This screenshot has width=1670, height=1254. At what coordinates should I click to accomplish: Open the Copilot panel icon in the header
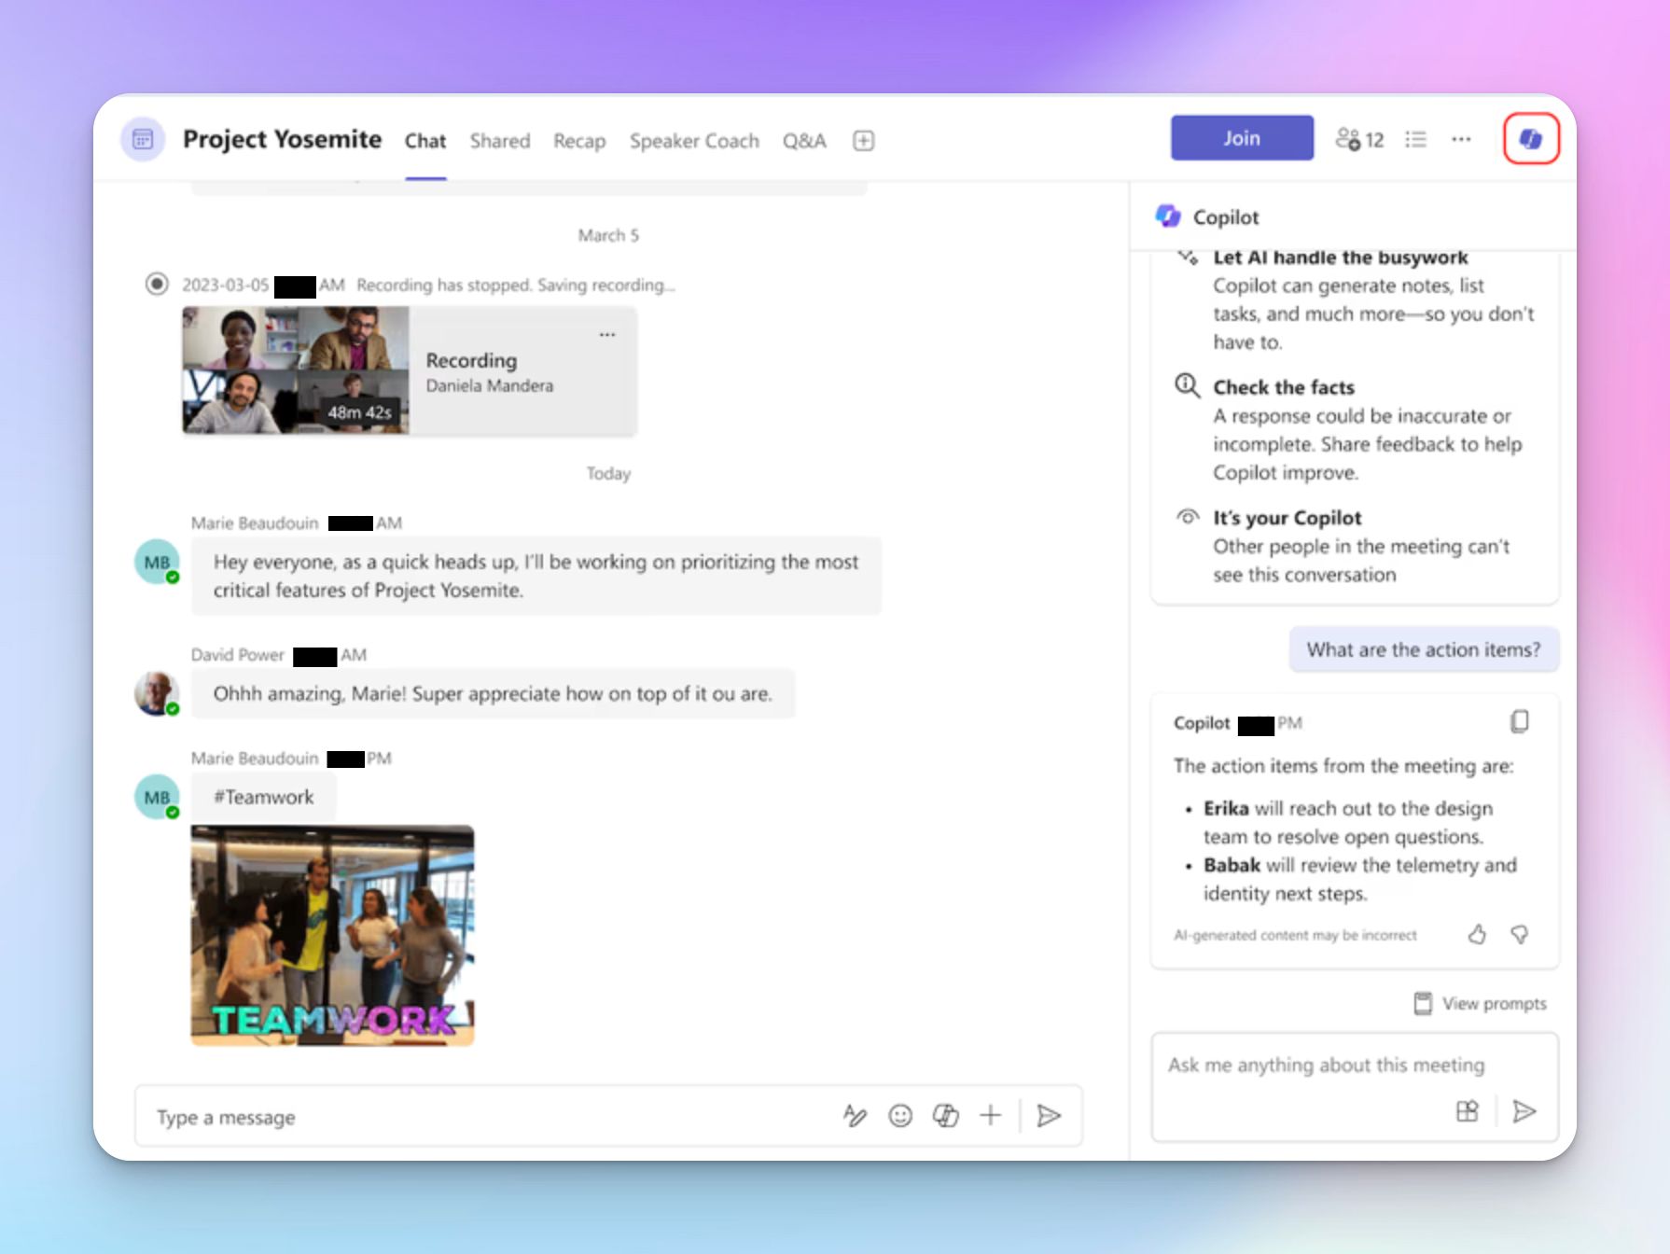(x=1531, y=138)
